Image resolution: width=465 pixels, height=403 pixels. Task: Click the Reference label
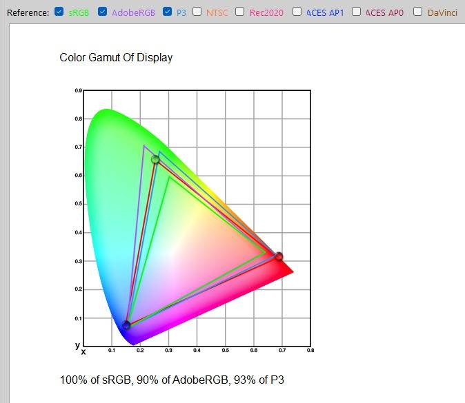[28, 12]
